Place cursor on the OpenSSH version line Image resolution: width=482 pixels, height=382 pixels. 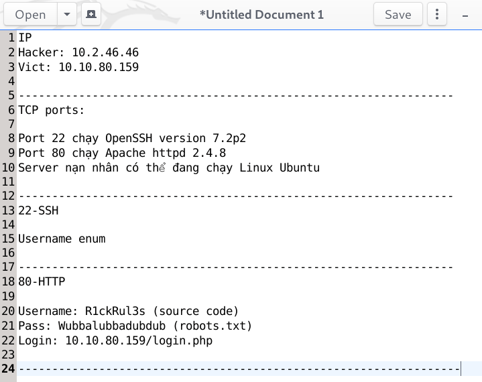coord(132,139)
